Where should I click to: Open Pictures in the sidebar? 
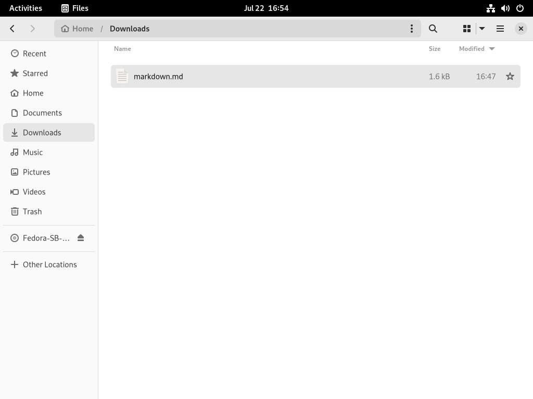pos(49,172)
